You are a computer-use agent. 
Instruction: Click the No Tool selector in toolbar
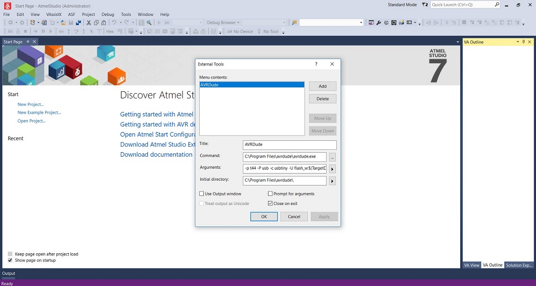267,31
